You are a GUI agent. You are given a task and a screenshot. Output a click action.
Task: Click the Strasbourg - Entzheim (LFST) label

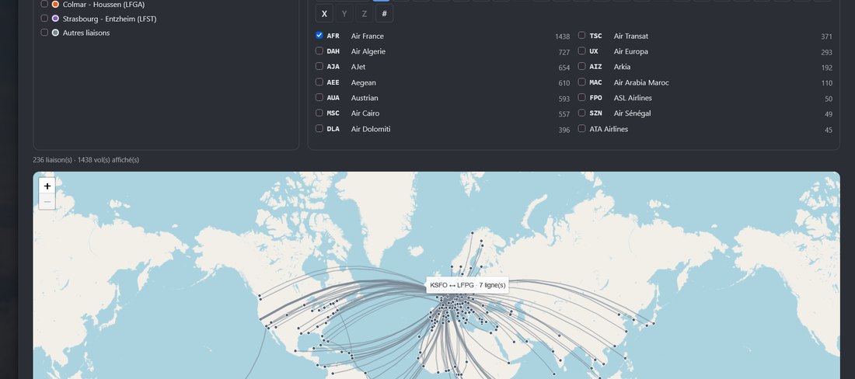click(x=110, y=19)
